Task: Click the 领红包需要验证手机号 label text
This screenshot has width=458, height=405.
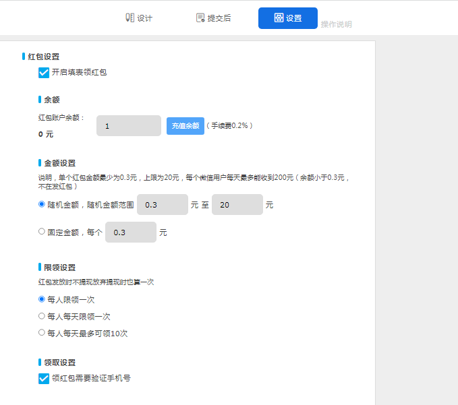Action: click(91, 379)
